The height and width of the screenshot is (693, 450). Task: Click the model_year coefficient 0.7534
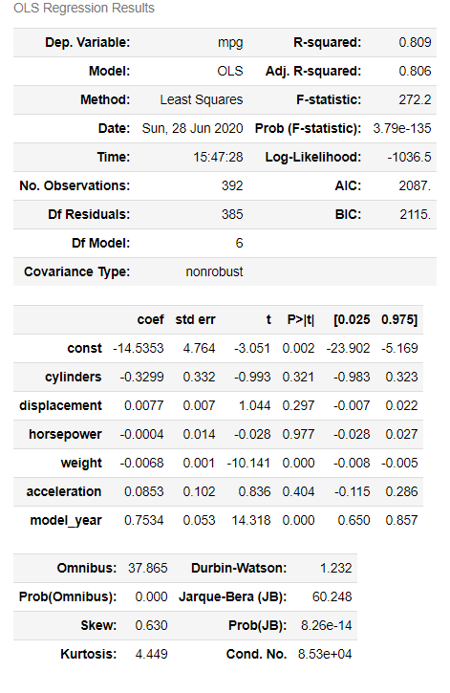point(144,520)
